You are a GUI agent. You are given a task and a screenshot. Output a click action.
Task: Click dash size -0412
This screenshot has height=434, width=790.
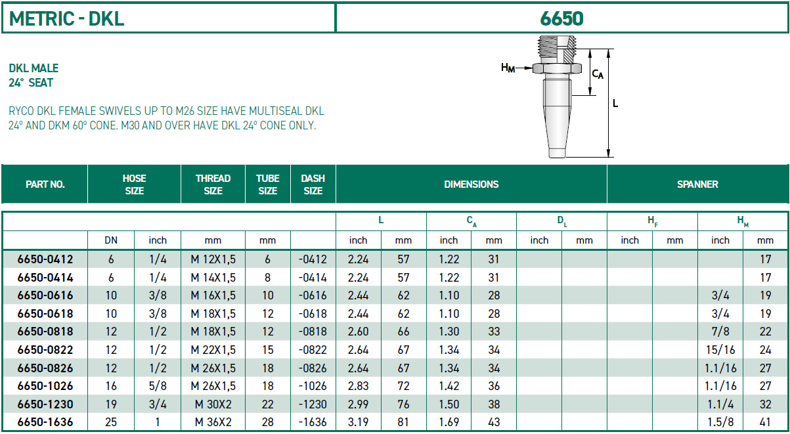point(313,259)
